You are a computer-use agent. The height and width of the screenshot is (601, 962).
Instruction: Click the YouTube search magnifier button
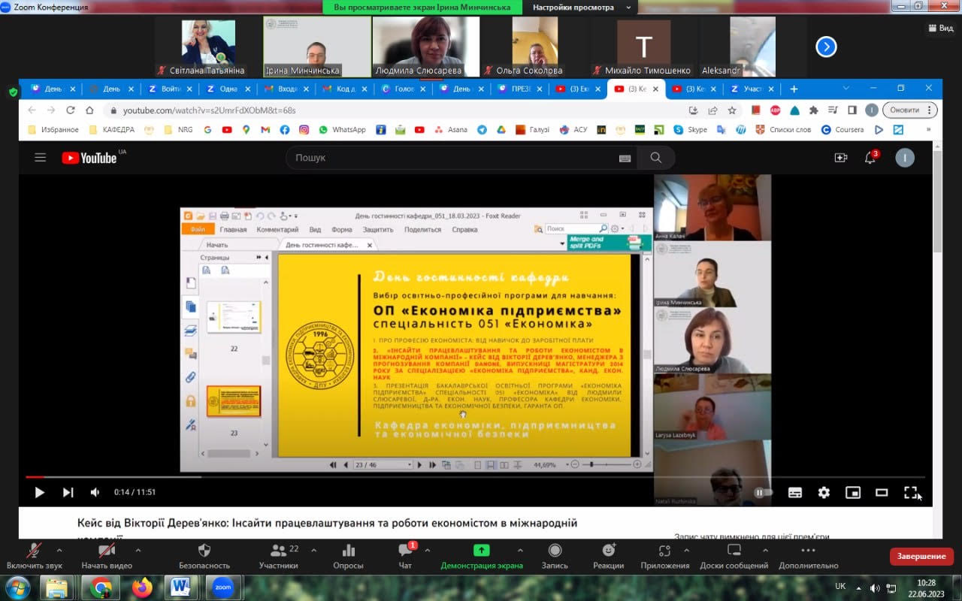click(655, 158)
